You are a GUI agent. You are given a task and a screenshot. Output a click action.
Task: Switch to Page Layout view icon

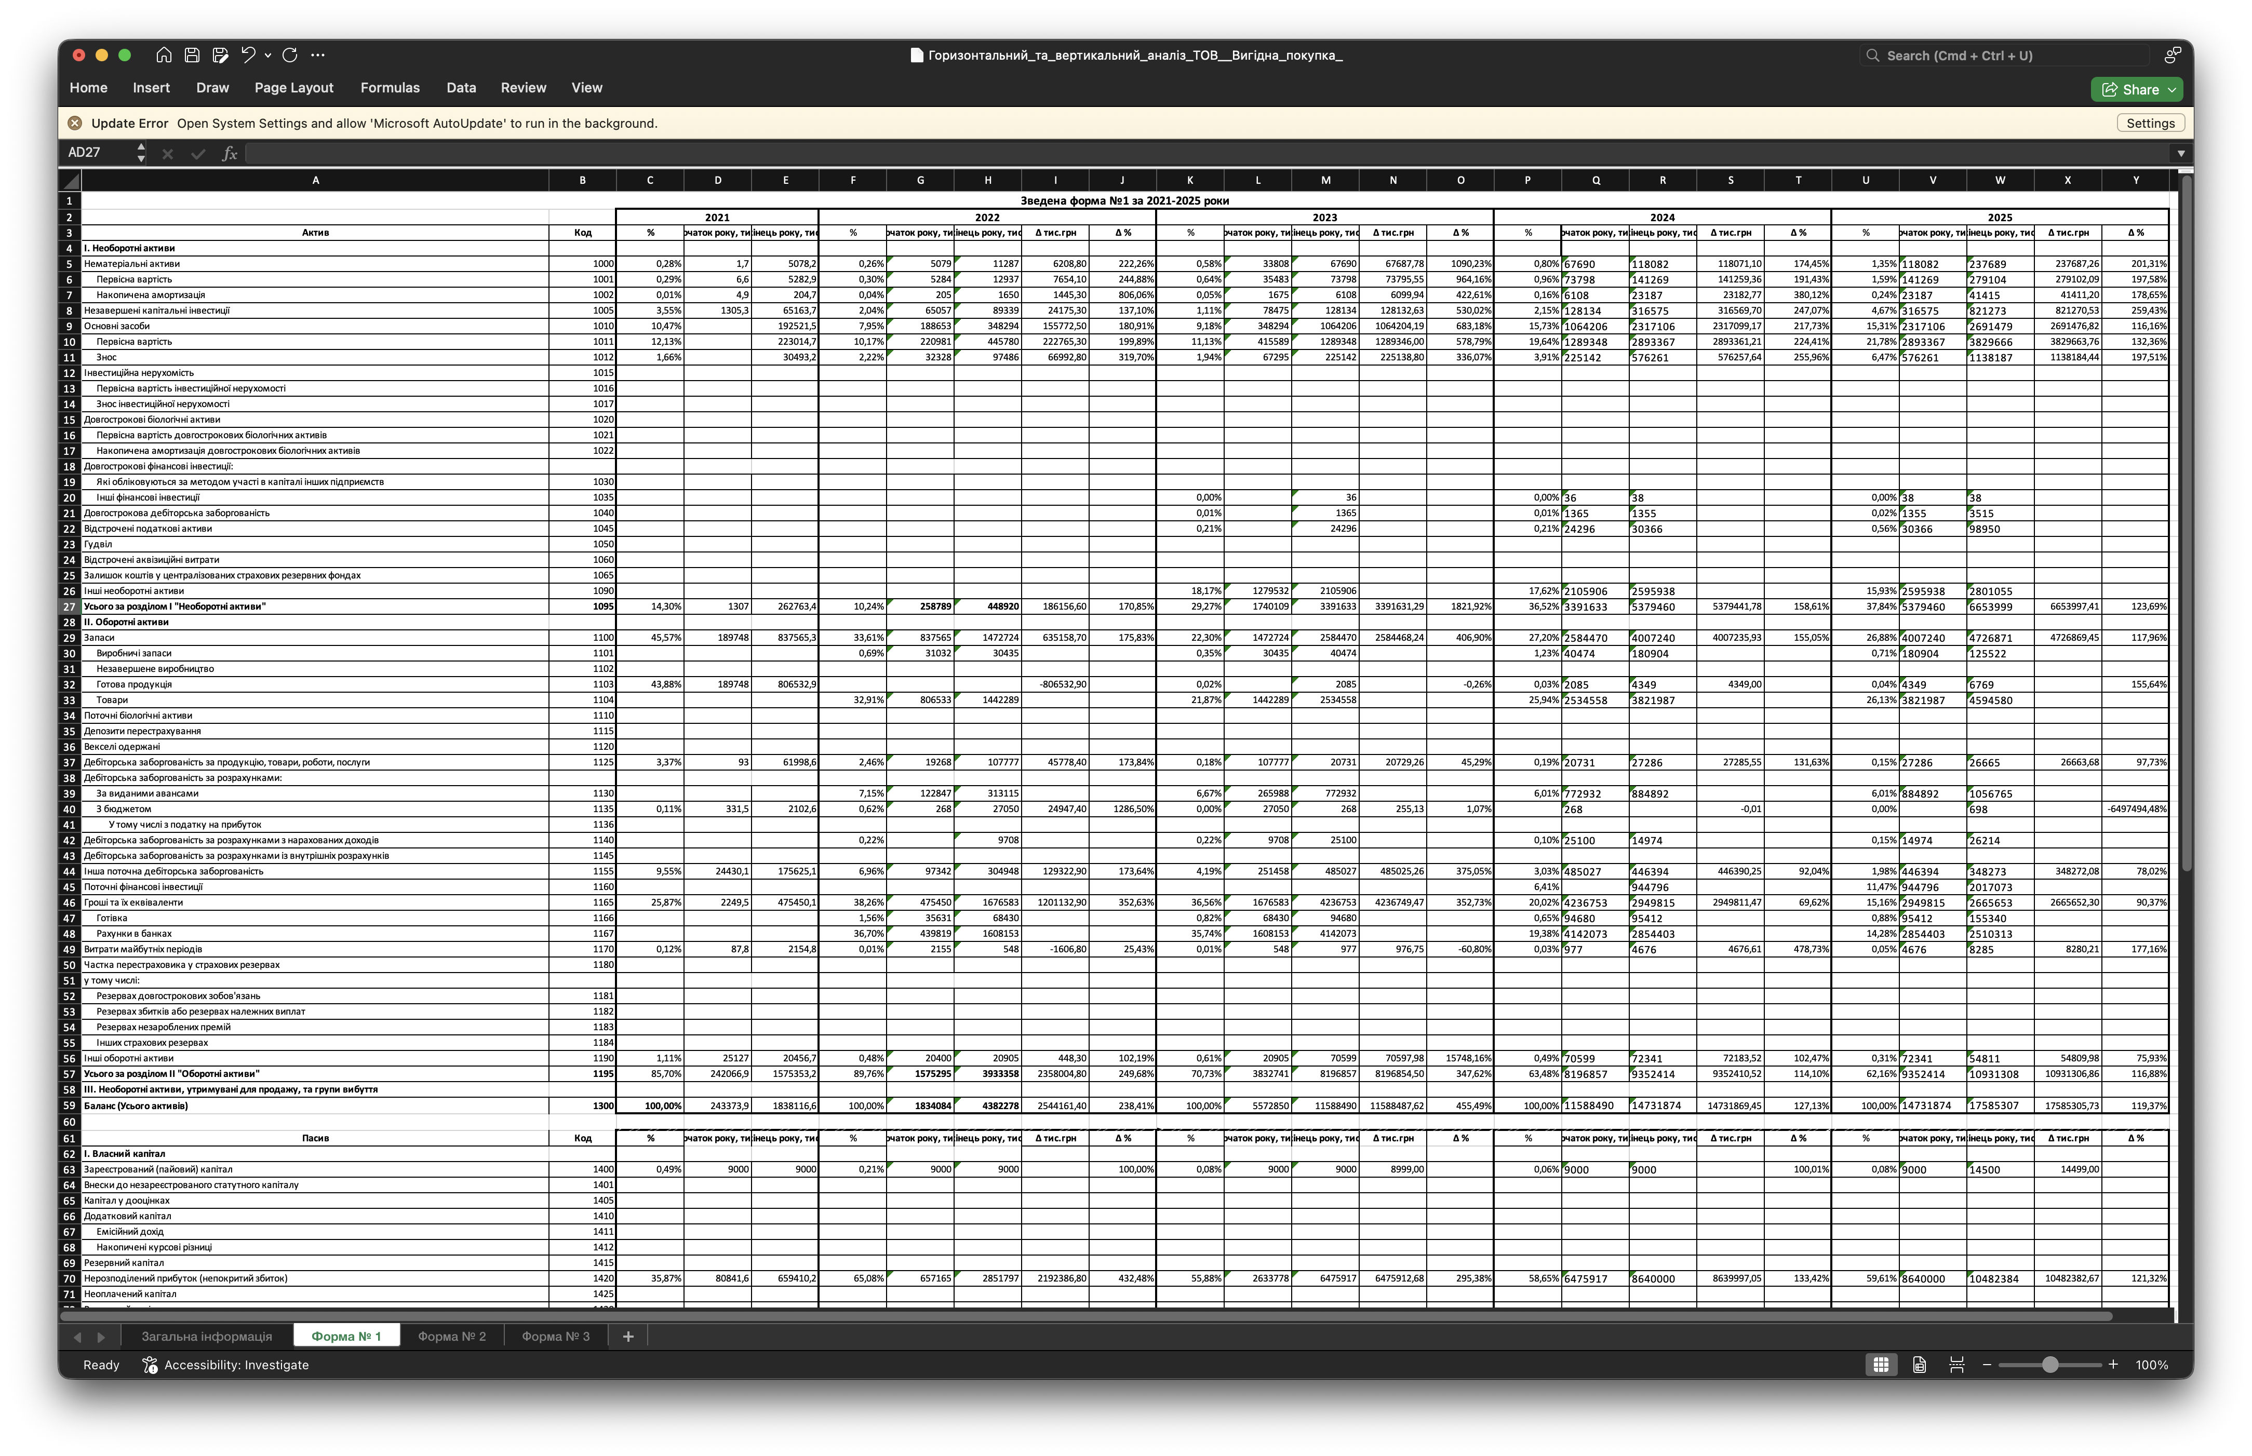[1919, 1364]
